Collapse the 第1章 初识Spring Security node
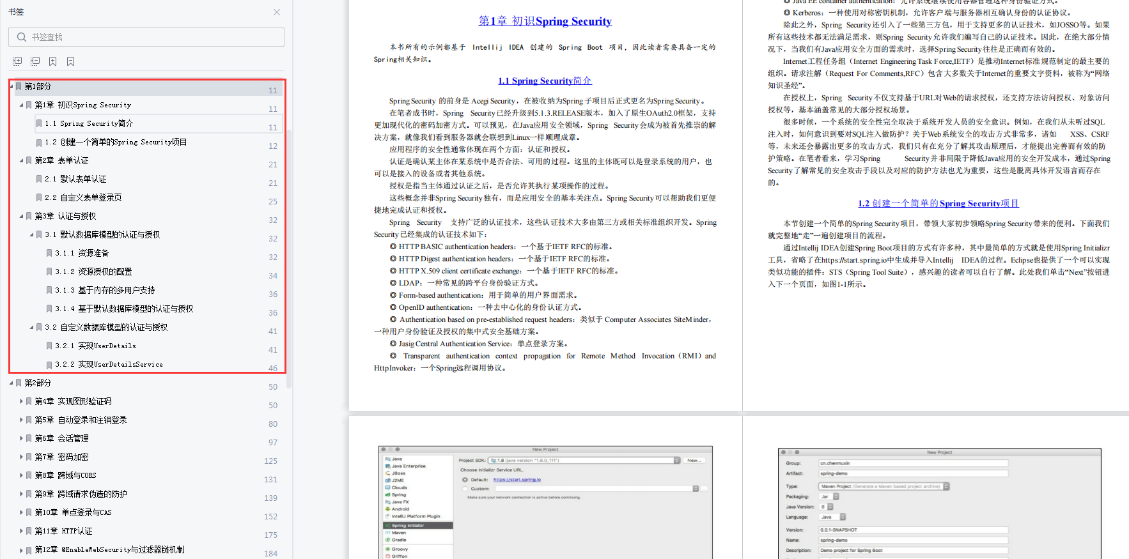This screenshot has height=559, width=1129. tap(21, 105)
